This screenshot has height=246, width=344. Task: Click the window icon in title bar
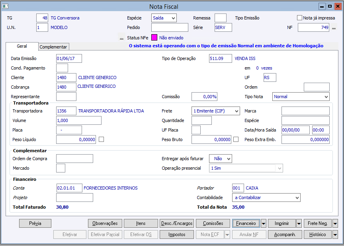pos(5,6)
